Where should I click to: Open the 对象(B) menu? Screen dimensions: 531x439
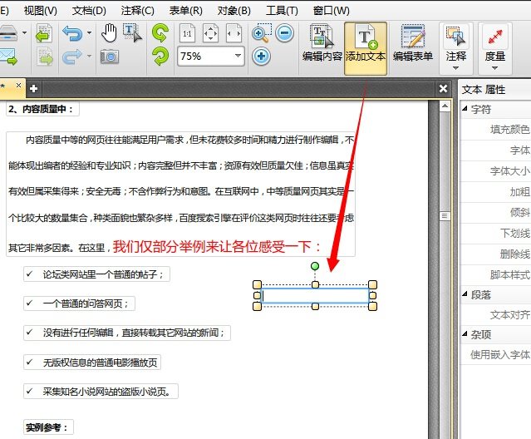point(234,11)
